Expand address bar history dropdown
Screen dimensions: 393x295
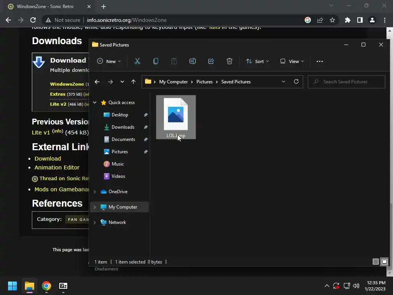(x=284, y=81)
